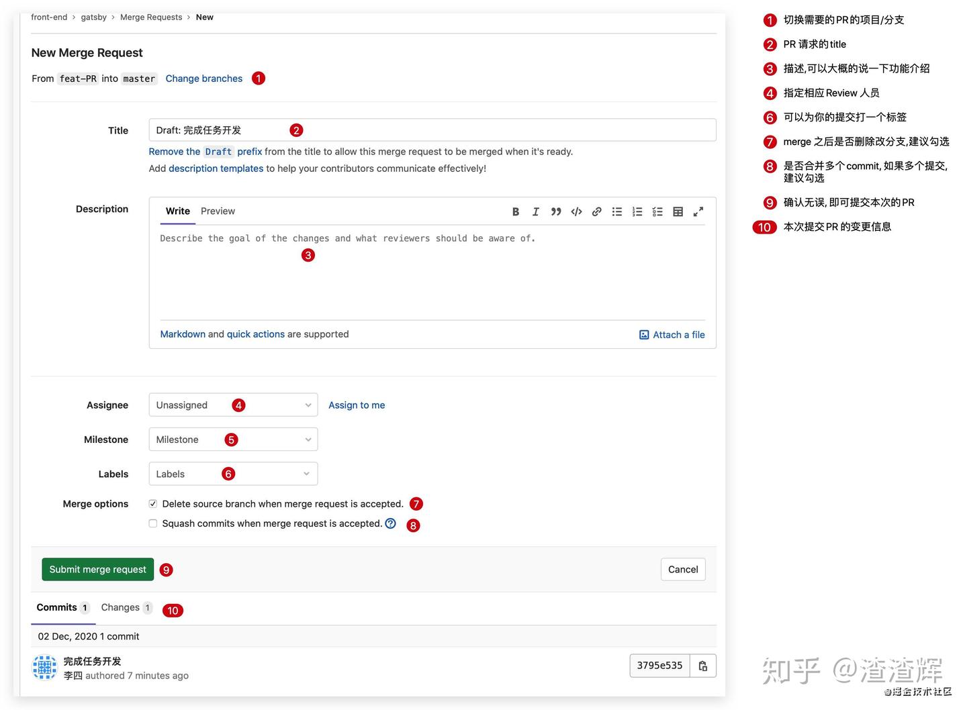
Task: Open the Milestone dropdown
Action: click(232, 439)
